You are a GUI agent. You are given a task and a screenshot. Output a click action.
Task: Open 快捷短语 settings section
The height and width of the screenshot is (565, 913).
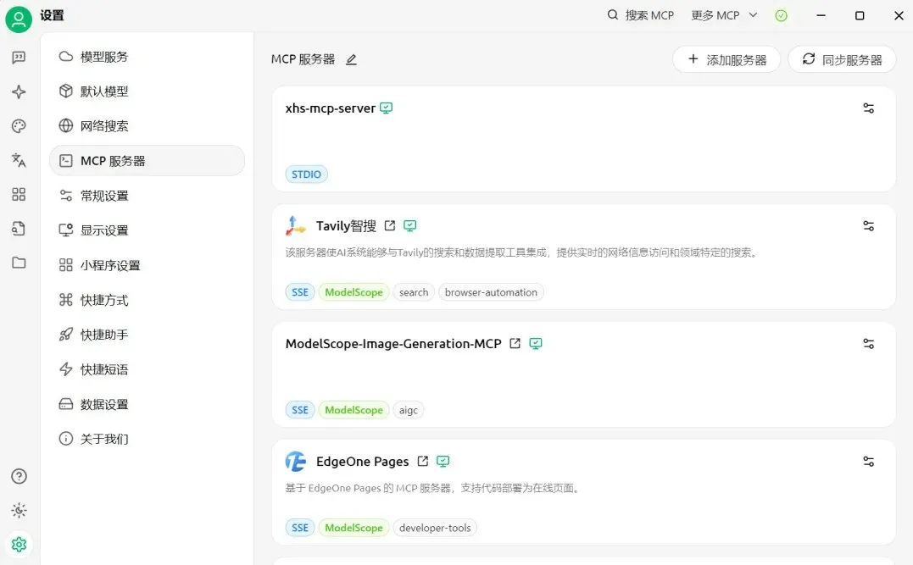147,369
